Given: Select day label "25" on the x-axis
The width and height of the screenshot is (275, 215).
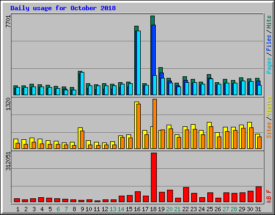Looking at the screenshot, I should [209, 209].
